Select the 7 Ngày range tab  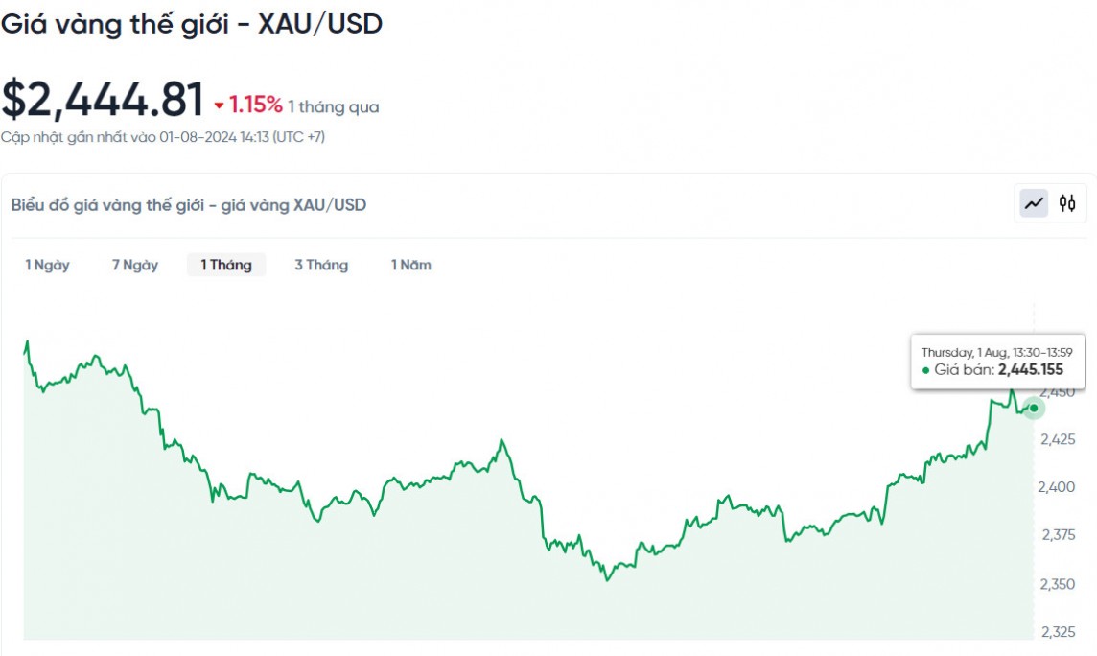point(135,265)
